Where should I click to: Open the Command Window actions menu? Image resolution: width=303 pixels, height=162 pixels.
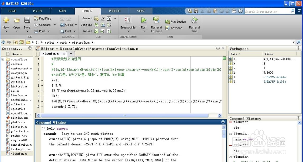click(223, 122)
